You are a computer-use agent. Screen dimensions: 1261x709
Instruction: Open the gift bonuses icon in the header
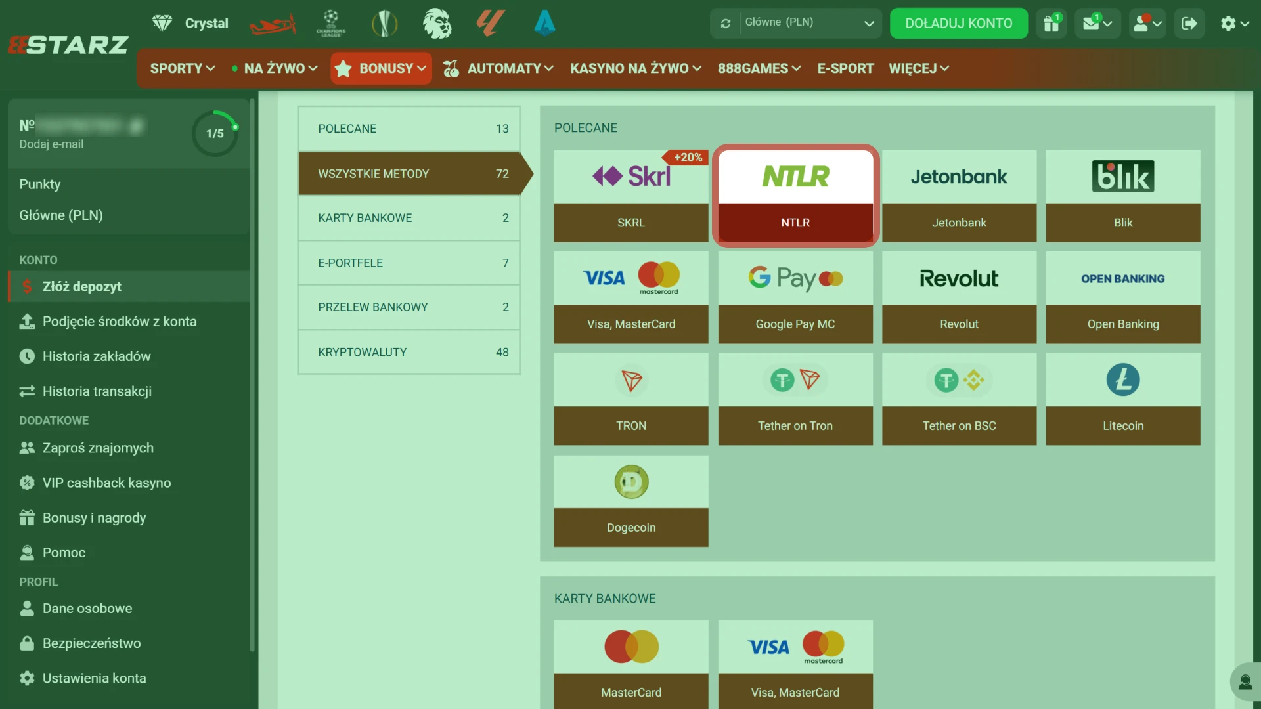(1051, 23)
